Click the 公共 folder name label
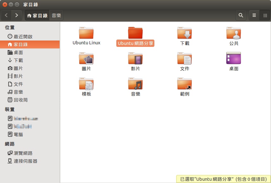This screenshot has height=183, width=271. pyautogui.click(x=234, y=43)
